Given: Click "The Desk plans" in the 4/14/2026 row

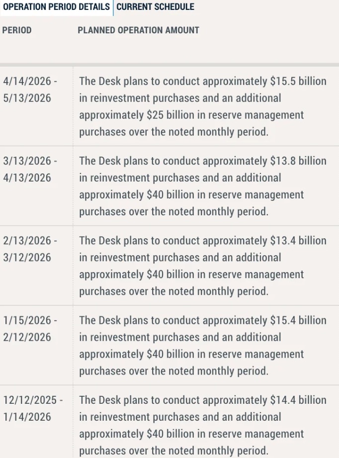Looking at the screenshot, I should click(x=111, y=81).
